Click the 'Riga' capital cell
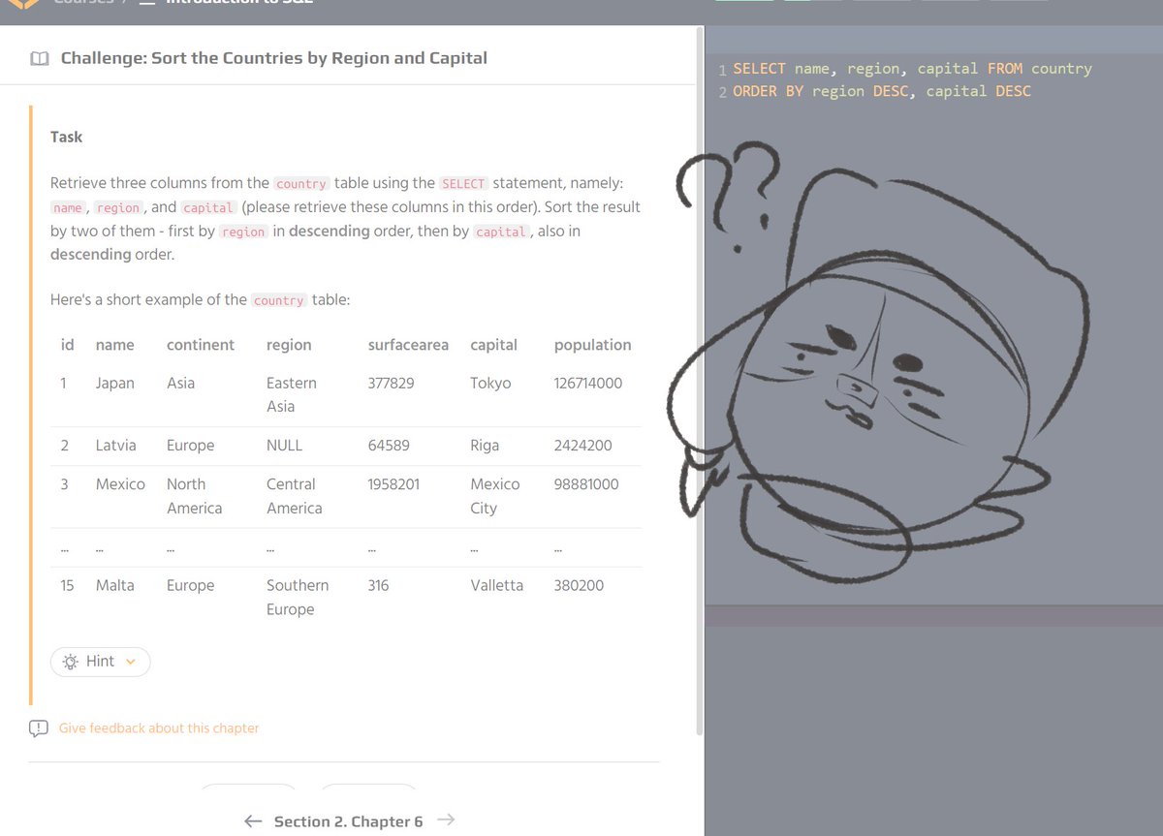The image size is (1163, 836). tap(485, 446)
